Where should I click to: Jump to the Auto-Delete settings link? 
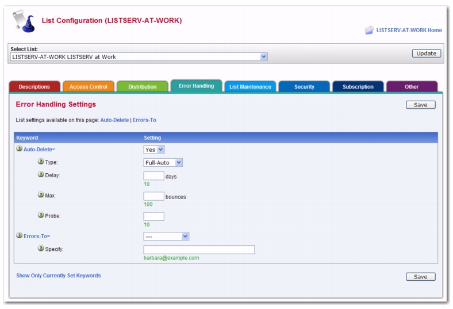pyautogui.click(x=115, y=120)
